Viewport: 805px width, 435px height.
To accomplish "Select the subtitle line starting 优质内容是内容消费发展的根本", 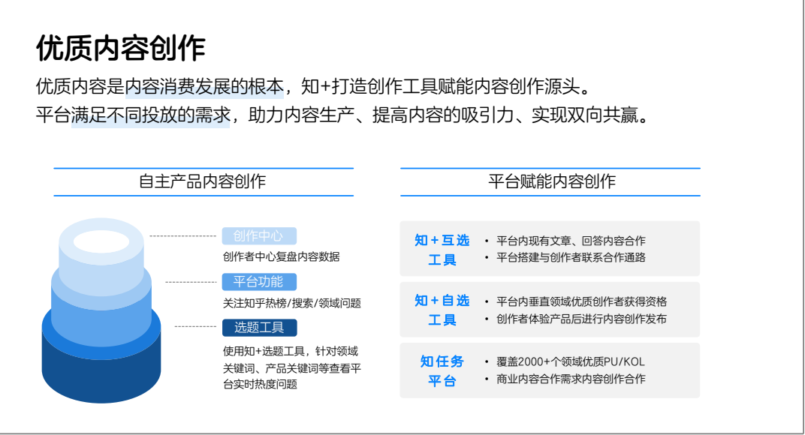I will (314, 86).
